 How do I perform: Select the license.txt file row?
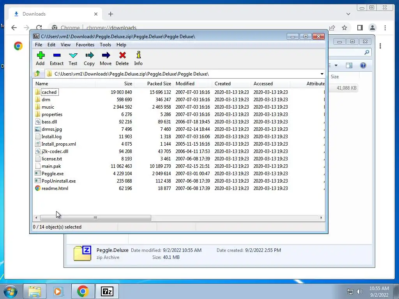(178, 159)
